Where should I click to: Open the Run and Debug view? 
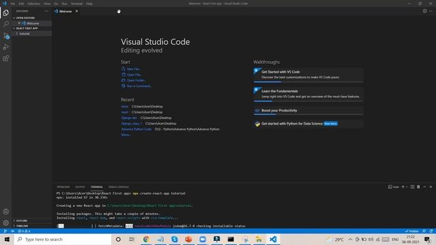point(6,47)
